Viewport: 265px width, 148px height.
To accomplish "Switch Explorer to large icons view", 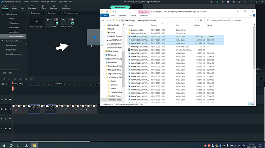I will click(253, 104).
